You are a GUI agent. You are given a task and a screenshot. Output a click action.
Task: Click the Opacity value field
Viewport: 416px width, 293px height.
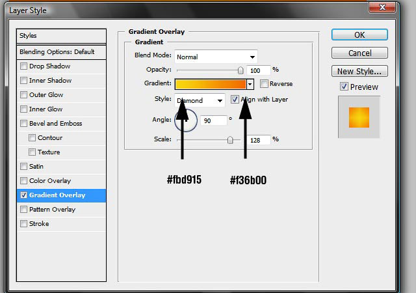point(259,70)
